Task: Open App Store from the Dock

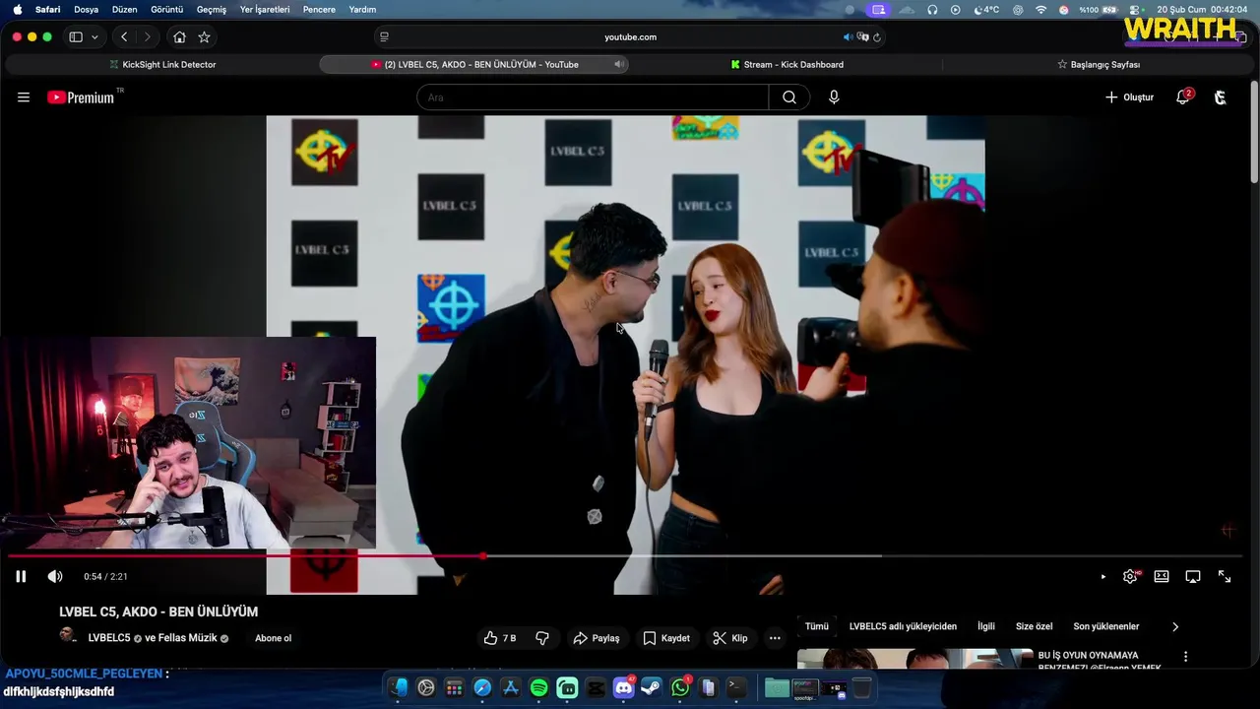Action: point(511,688)
